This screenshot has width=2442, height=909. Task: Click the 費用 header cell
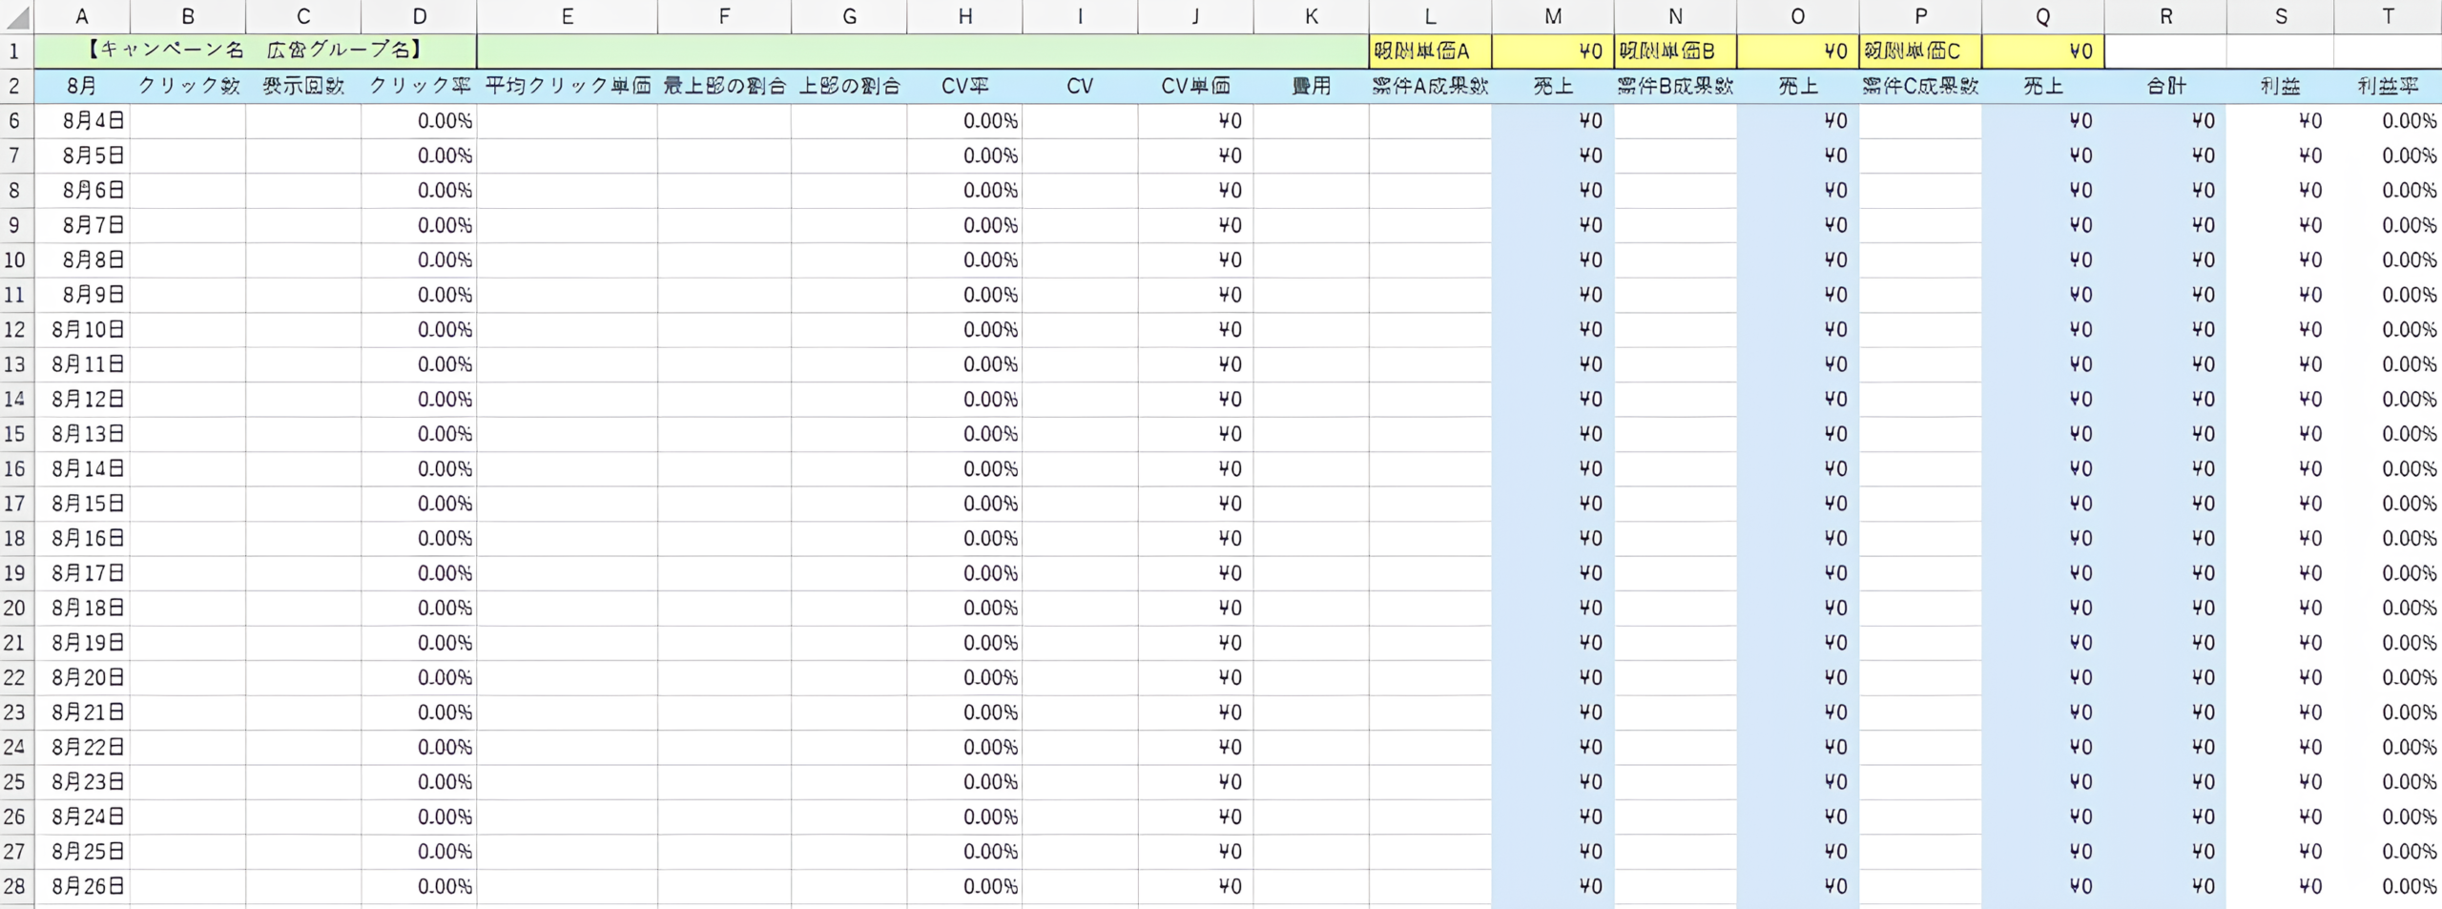pos(1311,86)
